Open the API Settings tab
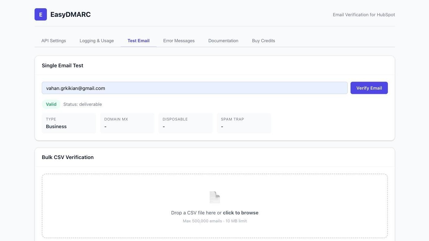The image size is (429, 241). pos(54,41)
